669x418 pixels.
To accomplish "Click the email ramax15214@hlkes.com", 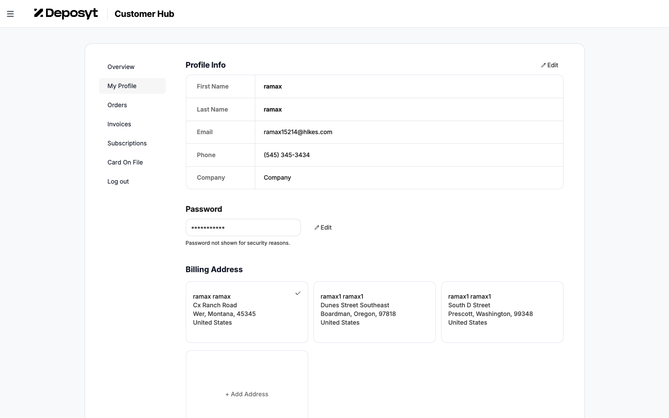I will point(298,132).
